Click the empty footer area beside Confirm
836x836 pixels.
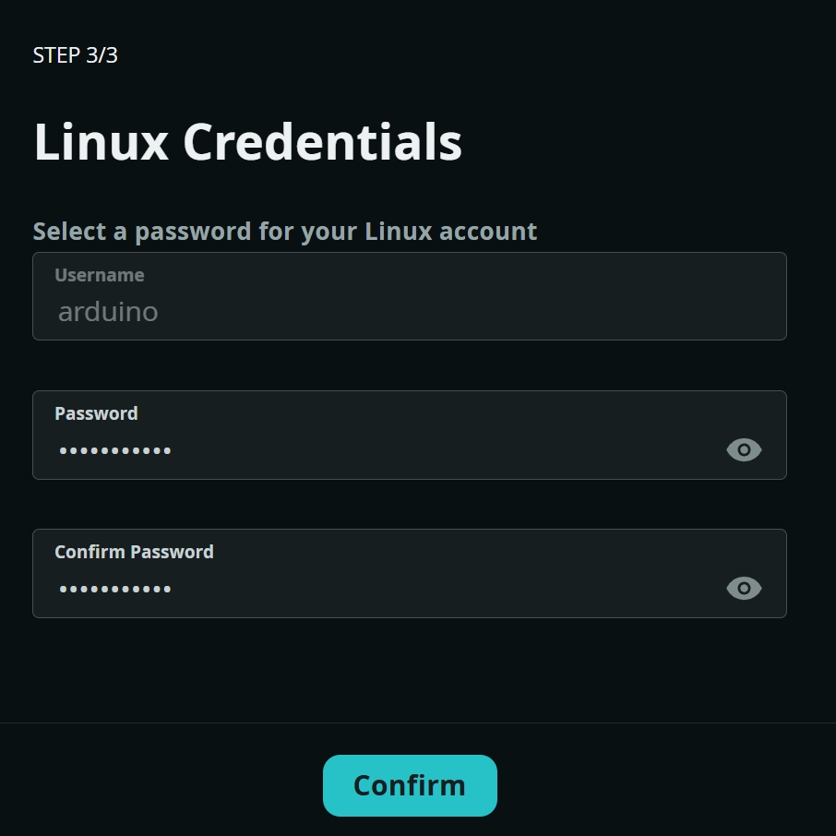tap(646, 784)
